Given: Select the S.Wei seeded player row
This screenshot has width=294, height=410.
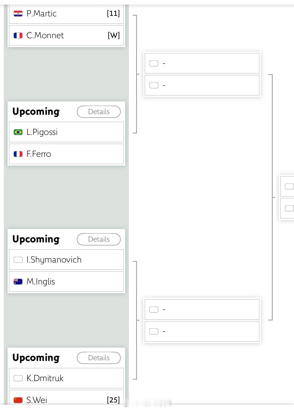Looking at the screenshot, I should click(x=66, y=399).
